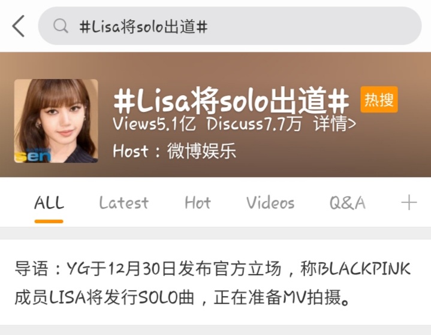
Task: View the Discuss 7.7万 count
Action: 254,124
